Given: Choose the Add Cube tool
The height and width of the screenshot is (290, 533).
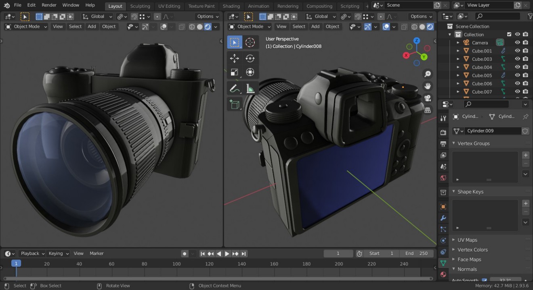Looking at the screenshot, I should 235,104.
